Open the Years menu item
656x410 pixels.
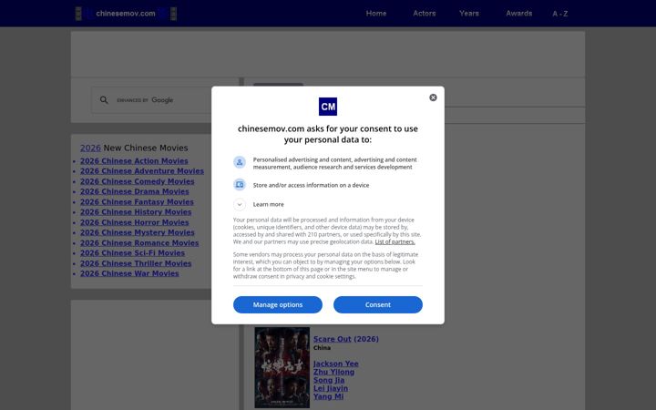point(469,14)
